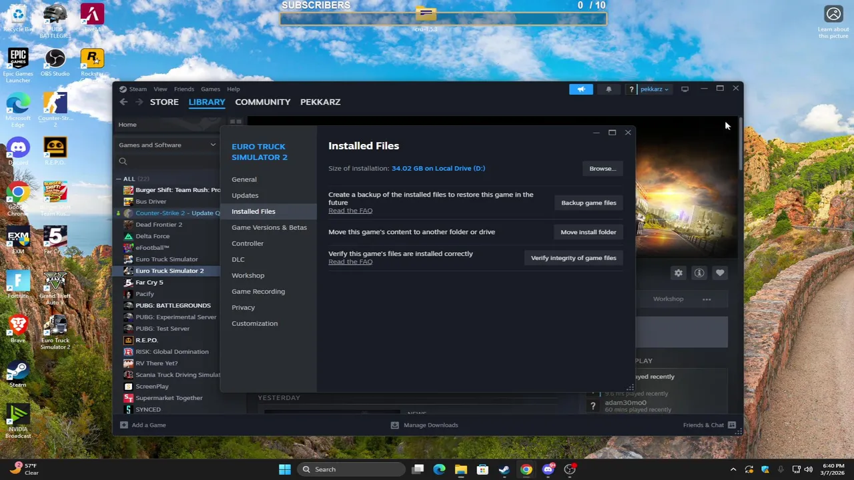
Task: Open the View menu
Action: [x=160, y=89]
